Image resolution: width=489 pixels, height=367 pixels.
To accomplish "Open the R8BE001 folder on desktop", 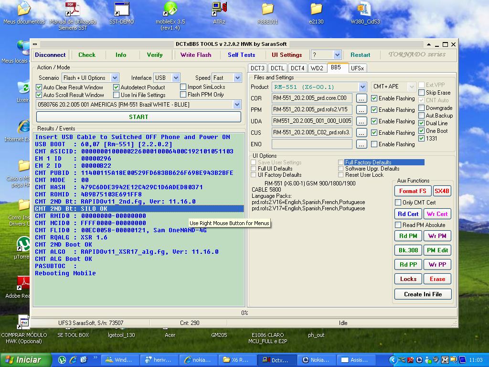I will click(267, 13).
